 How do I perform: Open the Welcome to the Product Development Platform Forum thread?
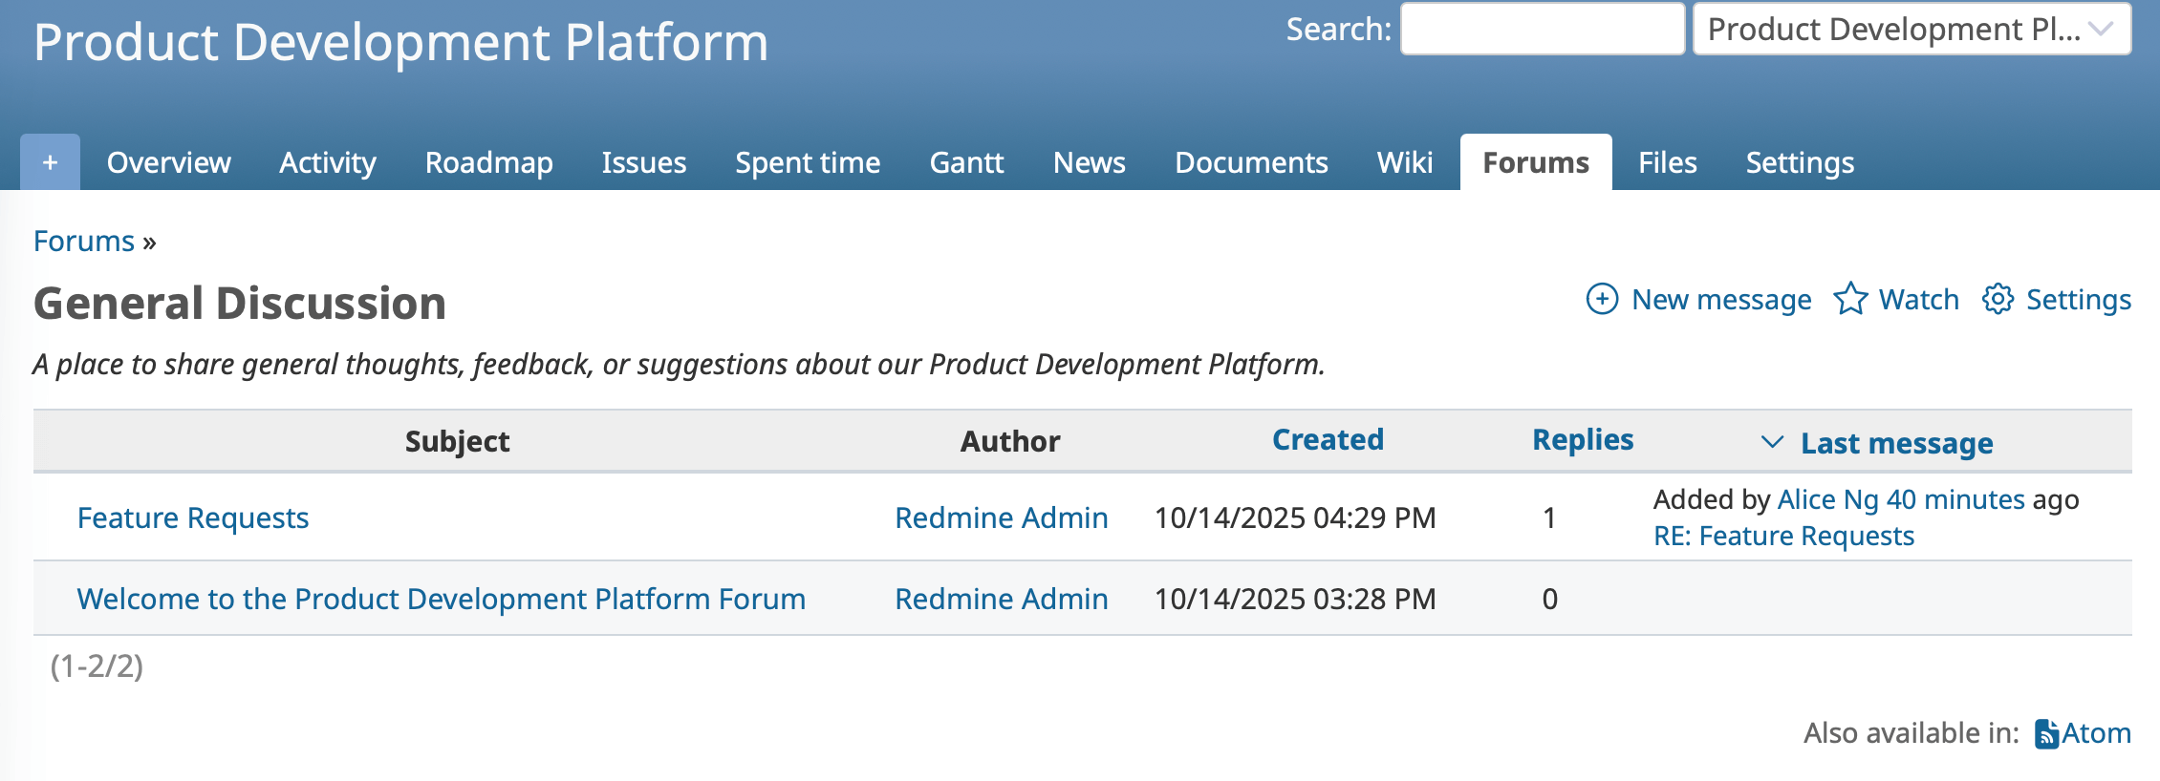point(441,599)
